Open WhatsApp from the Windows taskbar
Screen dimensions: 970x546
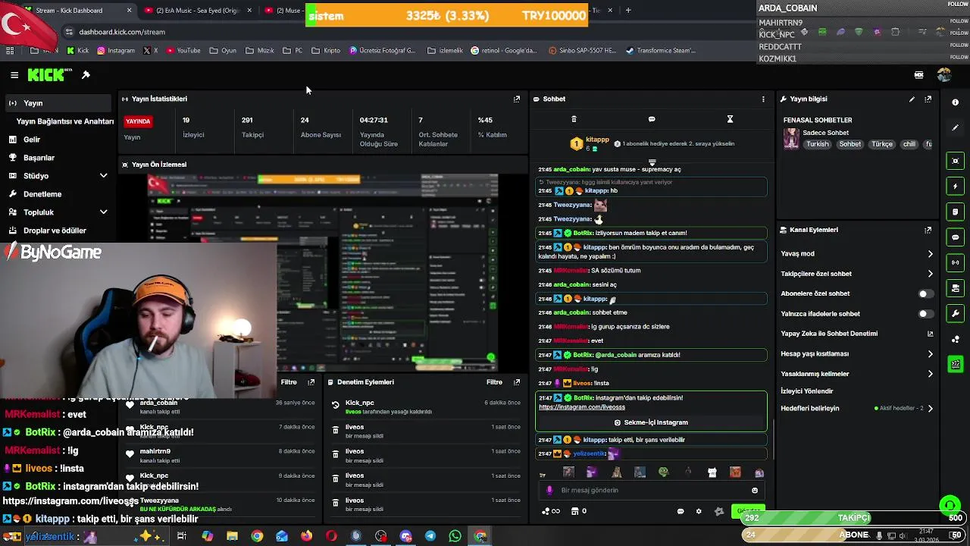pyautogui.click(x=455, y=536)
